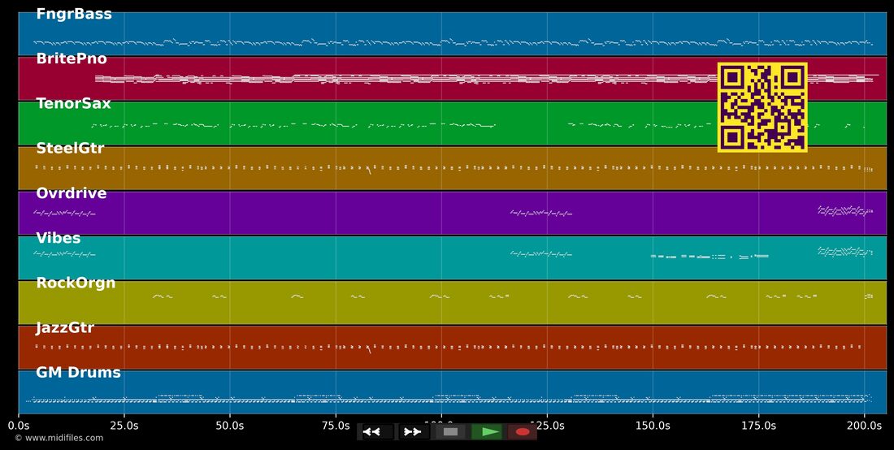Screen dimensions: 894x450
Task: Click the 200.0s timeline marker
Action: [x=865, y=426]
